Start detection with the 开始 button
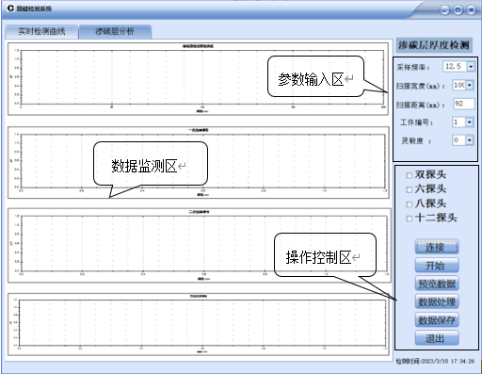482x374 pixels. coord(437,266)
